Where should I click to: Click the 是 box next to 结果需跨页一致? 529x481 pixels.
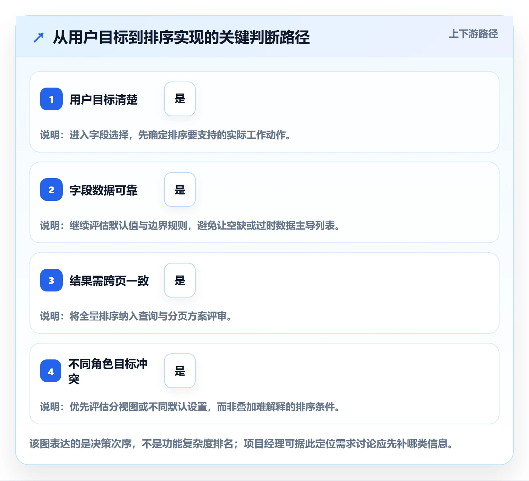[180, 280]
